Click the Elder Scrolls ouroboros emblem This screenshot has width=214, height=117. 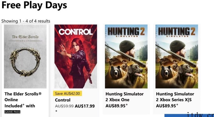point(25,62)
